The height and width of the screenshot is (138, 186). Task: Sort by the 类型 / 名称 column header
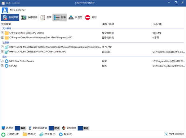[x=108, y=24]
